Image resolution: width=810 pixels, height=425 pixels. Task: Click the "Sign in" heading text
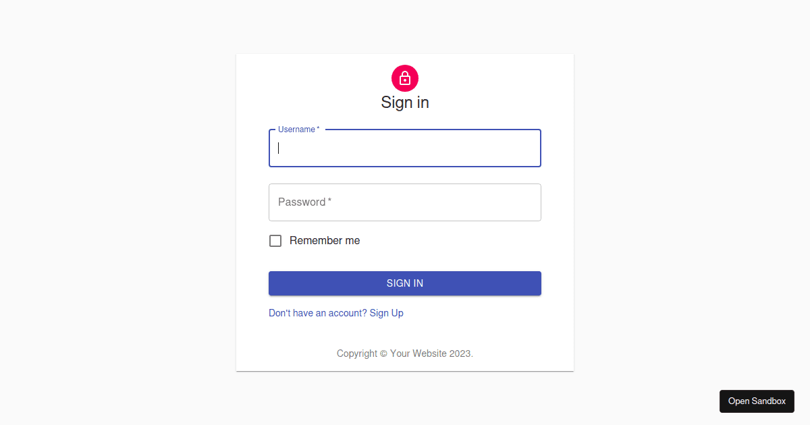pos(405,103)
